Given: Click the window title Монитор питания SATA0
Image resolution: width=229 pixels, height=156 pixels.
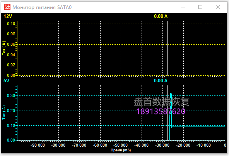Looking at the screenshot, I should tap(42, 7).
